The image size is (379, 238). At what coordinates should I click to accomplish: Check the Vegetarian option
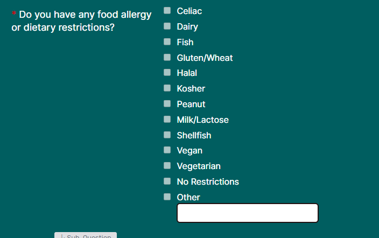click(x=167, y=166)
